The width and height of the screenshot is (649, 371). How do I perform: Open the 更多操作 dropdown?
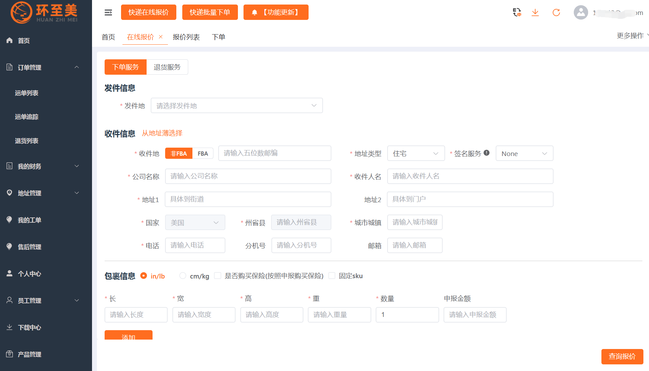[x=632, y=36]
